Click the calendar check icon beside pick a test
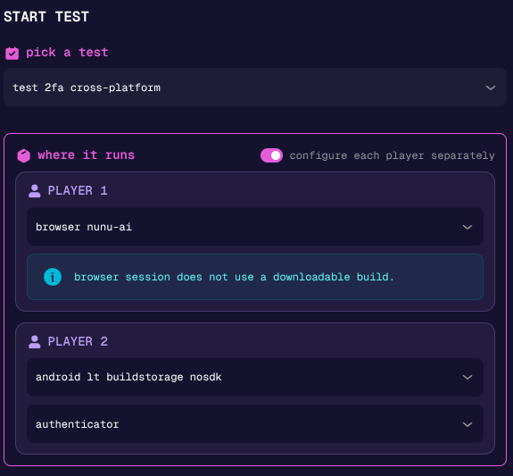 (12, 53)
